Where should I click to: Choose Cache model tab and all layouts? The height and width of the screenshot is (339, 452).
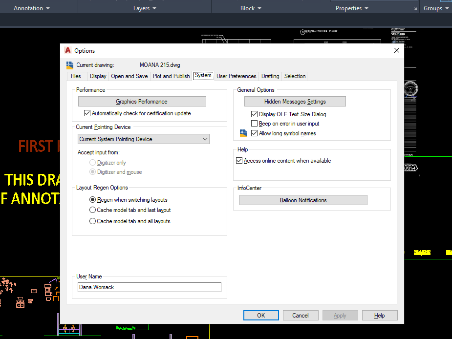click(x=92, y=221)
